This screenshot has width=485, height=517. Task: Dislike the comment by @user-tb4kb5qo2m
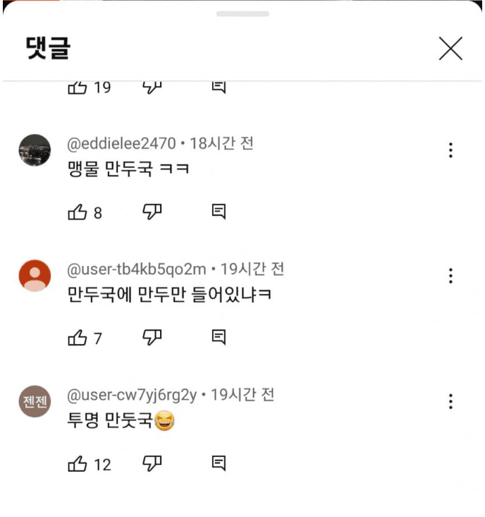point(152,338)
